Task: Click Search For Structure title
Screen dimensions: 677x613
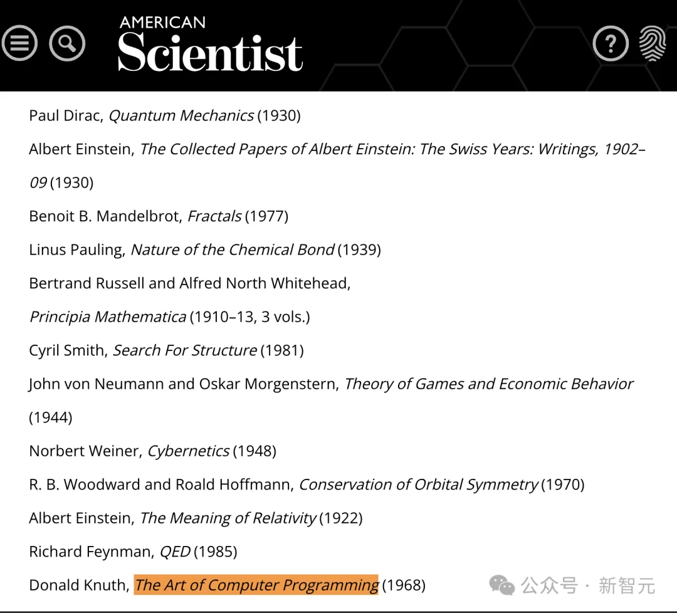Action: pos(184,350)
